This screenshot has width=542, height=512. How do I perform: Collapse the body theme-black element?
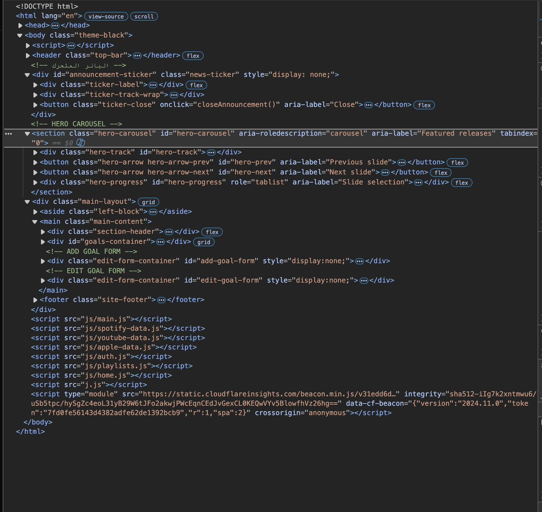pos(20,36)
